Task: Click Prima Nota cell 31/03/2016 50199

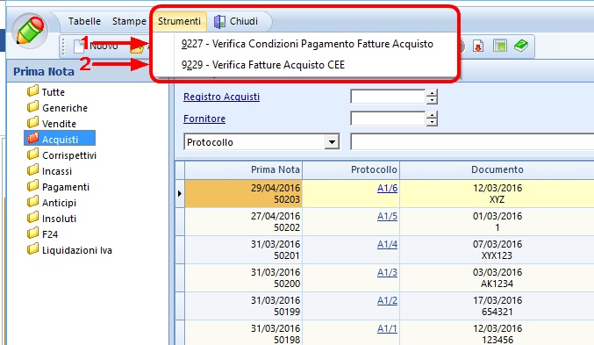Action: 243,306
